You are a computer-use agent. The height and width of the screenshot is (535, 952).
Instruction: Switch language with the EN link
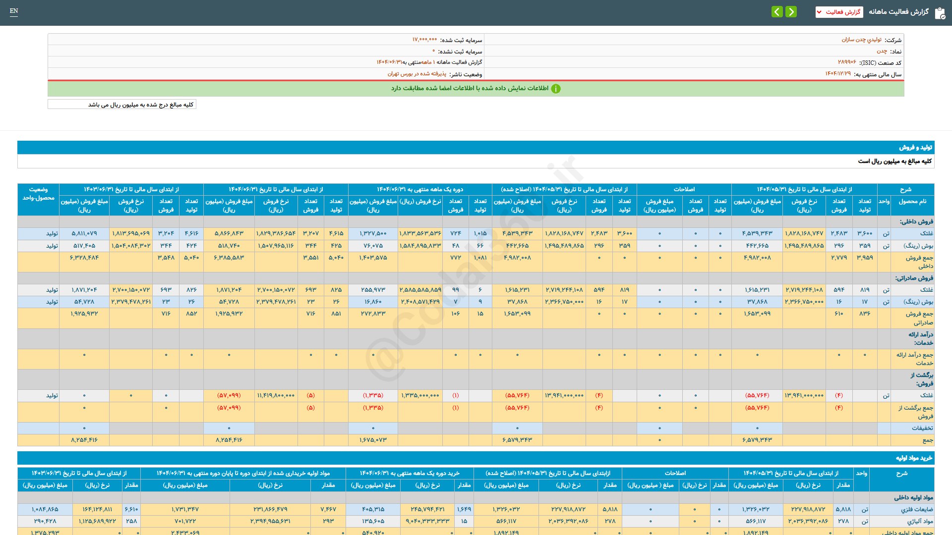(14, 11)
